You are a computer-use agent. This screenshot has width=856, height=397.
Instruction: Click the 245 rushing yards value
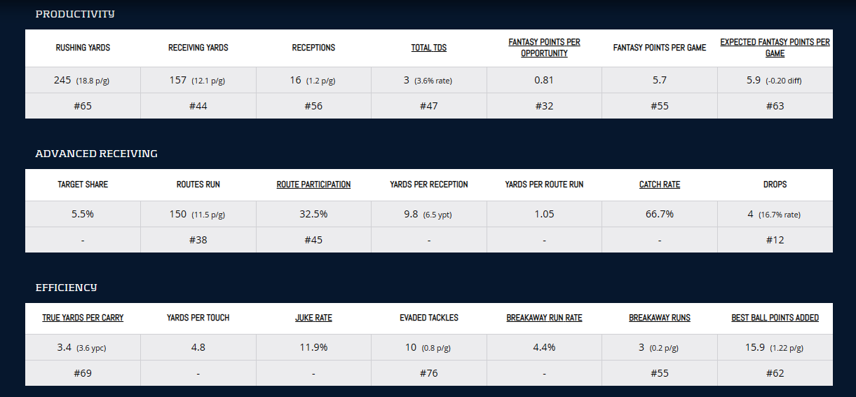[63, 80]
